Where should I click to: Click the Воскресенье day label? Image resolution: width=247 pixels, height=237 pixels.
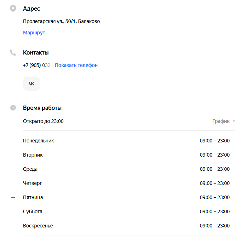click(38, 226)
